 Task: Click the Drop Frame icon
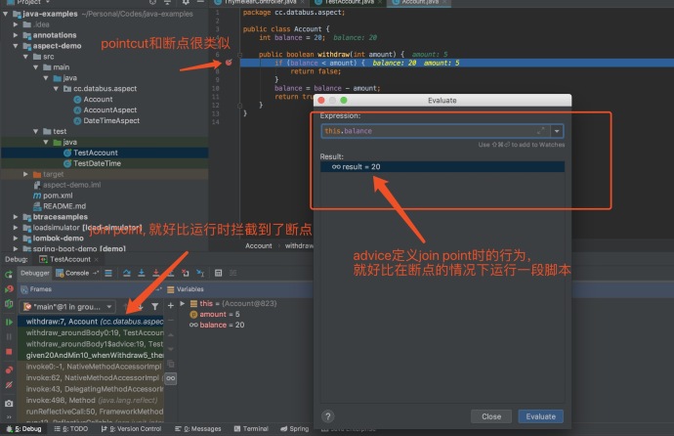point(186,273)
